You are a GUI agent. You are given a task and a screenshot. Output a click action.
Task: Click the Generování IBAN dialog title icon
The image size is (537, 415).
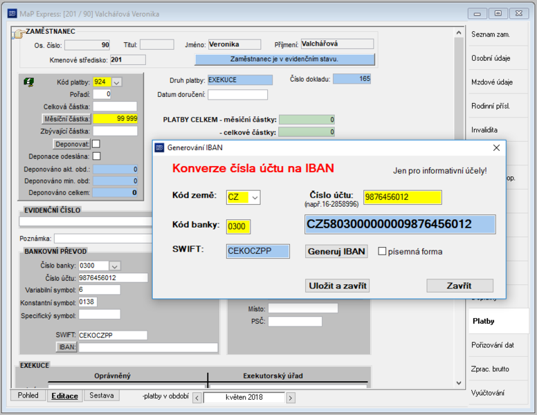pos(160,147)
